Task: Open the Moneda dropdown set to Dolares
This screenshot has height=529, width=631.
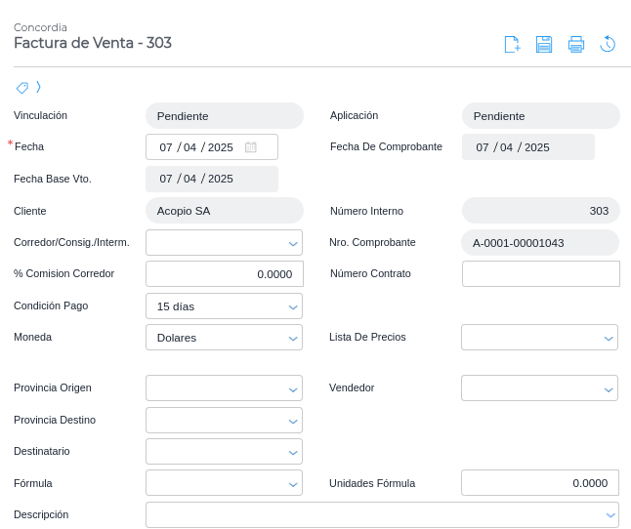Action: click(x=224, y=338)
